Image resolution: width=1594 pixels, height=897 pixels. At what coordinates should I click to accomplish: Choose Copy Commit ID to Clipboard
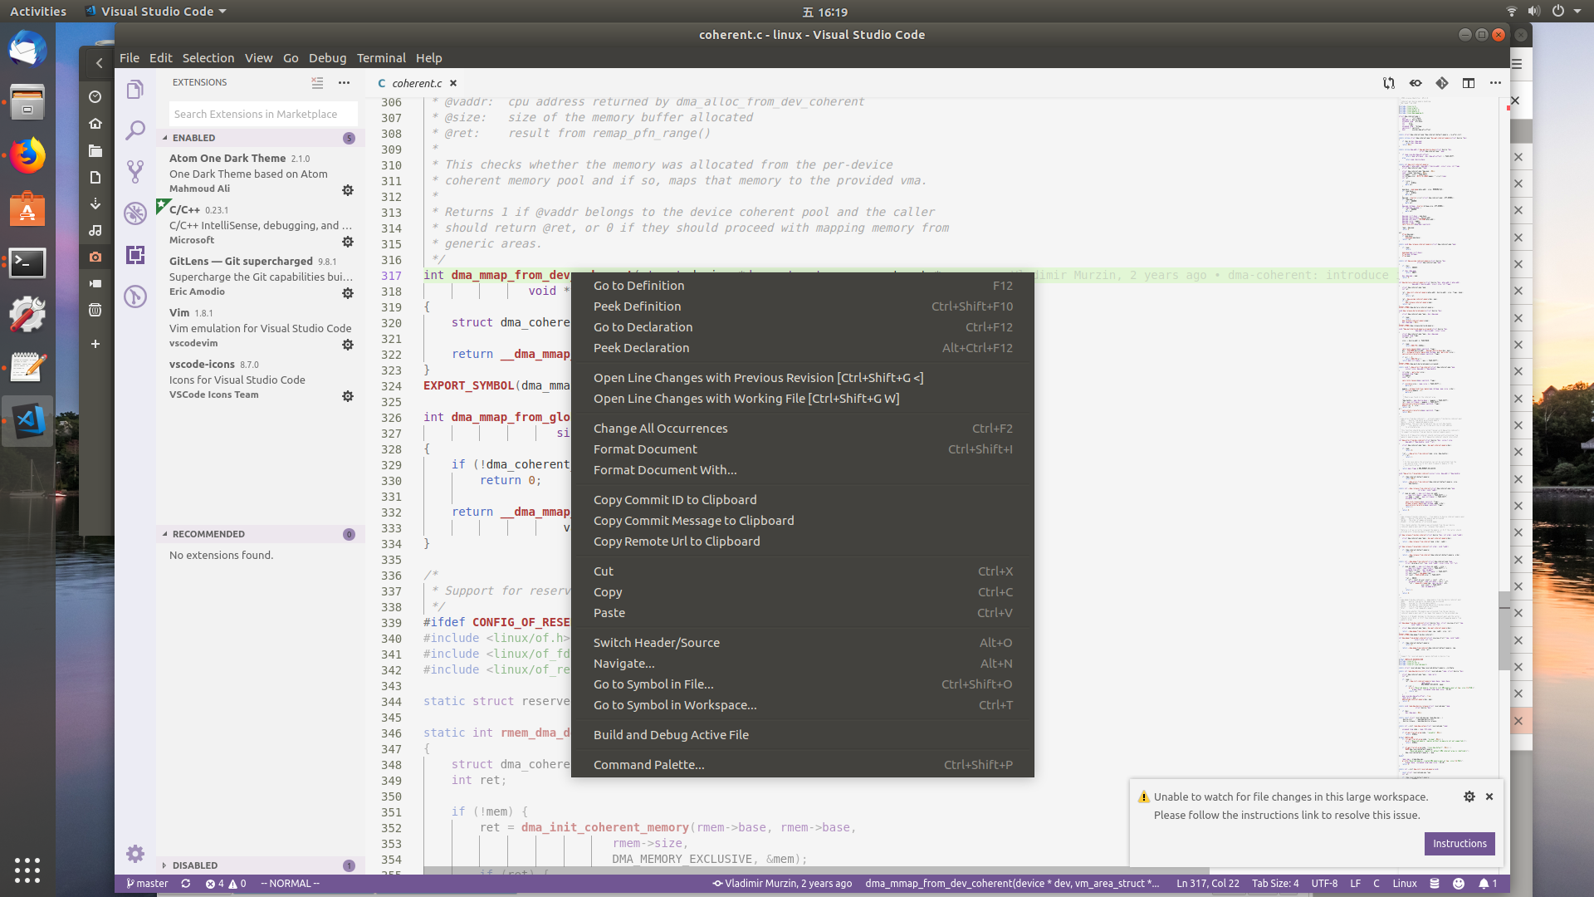click(802, 500)
